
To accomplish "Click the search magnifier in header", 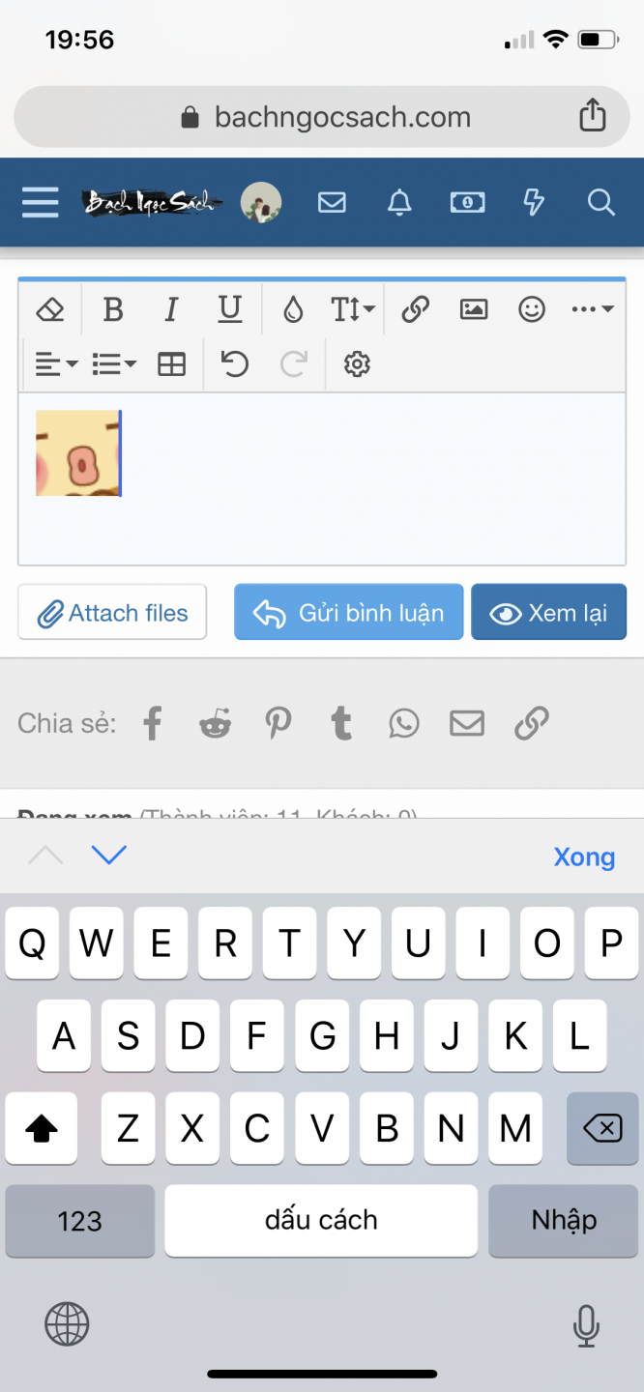I will [600, 202].
